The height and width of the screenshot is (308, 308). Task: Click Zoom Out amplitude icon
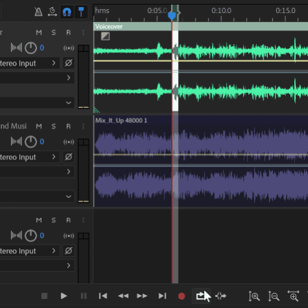point(274,296)
